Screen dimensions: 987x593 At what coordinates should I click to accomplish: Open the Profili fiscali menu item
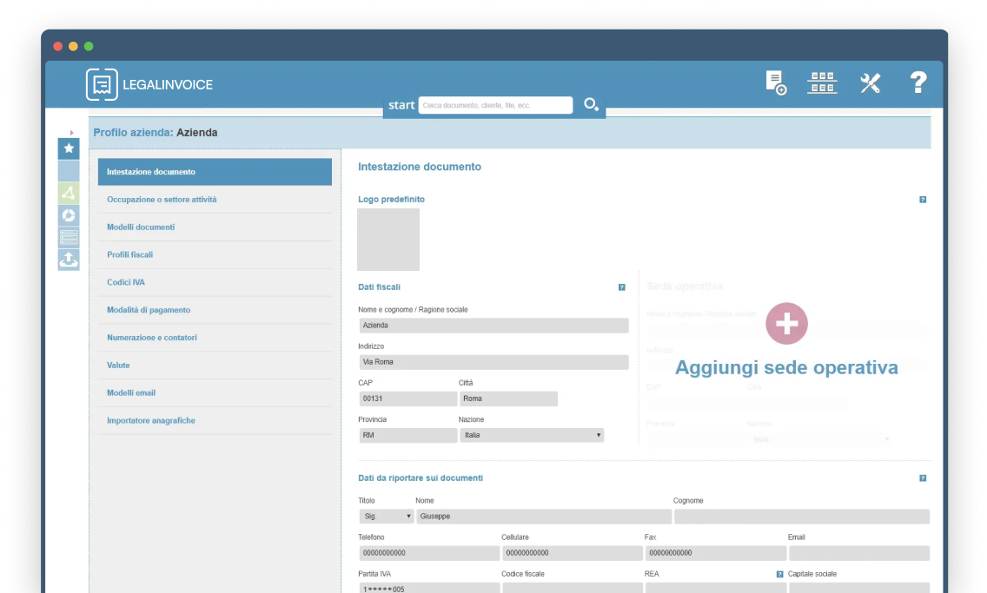click(130, 254)
